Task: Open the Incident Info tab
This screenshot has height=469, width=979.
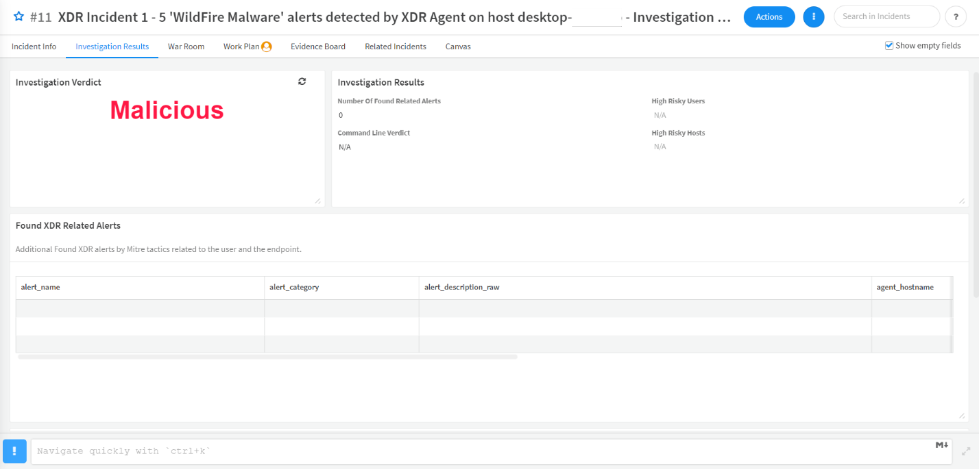Action: (x=34, y=47)
